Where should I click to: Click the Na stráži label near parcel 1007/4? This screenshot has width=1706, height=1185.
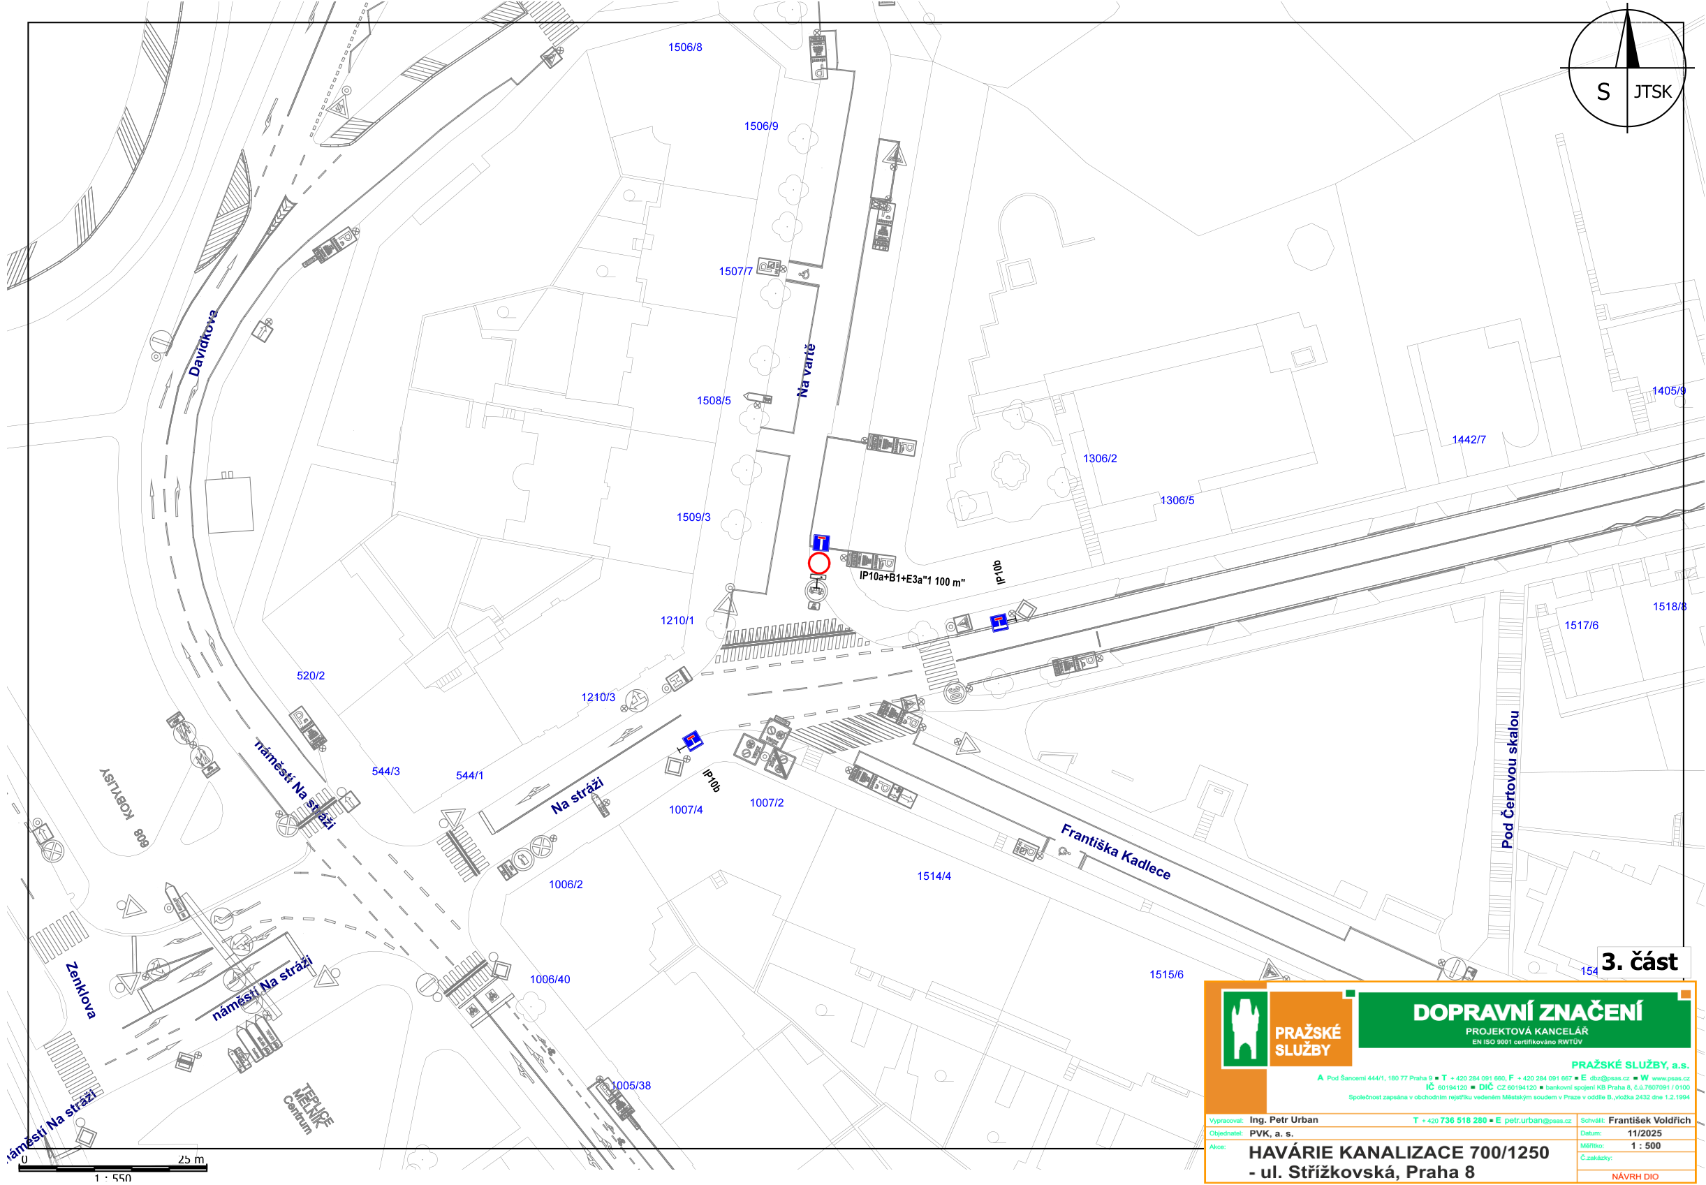[578, 796]
